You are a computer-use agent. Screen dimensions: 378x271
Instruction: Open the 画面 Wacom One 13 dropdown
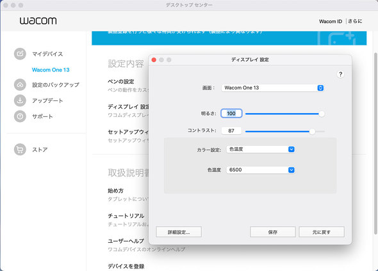coord(272,88)
